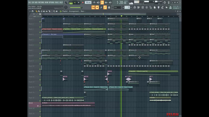
Task: Select the playlist slice tool
Action: [x=49, y=11]
